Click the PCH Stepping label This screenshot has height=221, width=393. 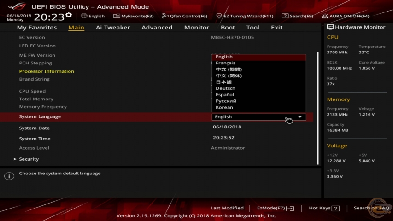tap(35, 63)
